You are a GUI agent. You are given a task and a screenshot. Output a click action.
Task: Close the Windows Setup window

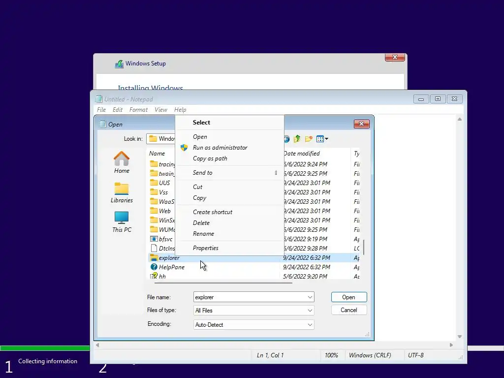[x=395, y=57]
